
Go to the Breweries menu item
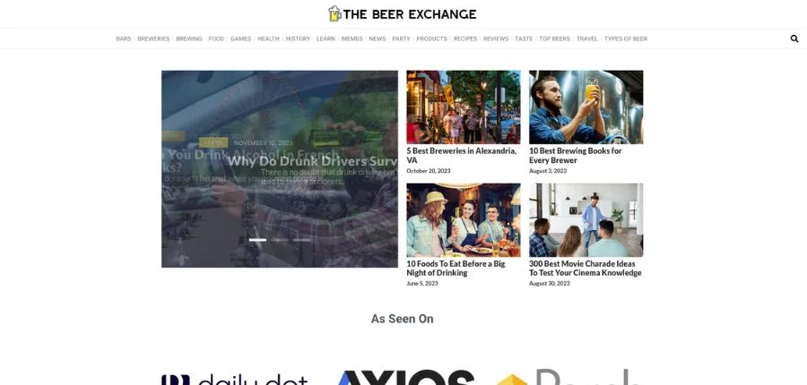(x=153, y=38)
